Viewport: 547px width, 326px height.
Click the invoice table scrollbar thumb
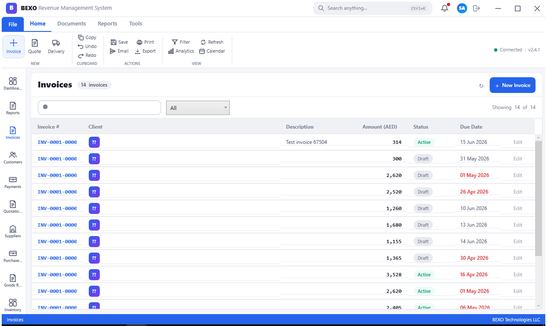point(539,199)
